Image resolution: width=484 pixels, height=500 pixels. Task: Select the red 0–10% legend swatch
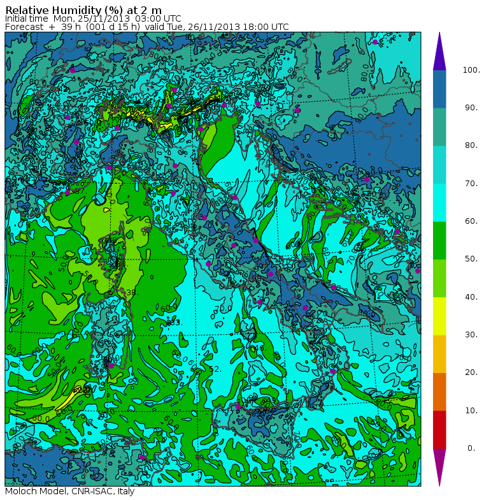439,430
